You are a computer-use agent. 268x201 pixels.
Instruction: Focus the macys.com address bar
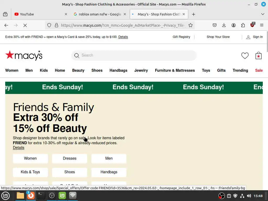tap(122, 25)
